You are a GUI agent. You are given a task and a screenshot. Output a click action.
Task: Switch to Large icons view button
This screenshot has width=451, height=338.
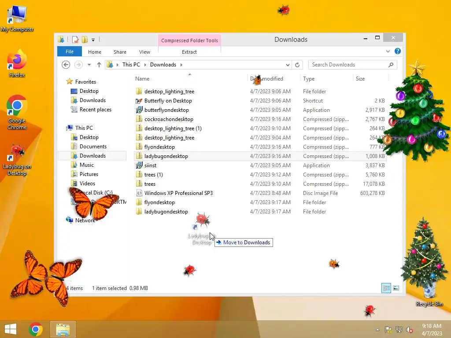tap(396, 288)
